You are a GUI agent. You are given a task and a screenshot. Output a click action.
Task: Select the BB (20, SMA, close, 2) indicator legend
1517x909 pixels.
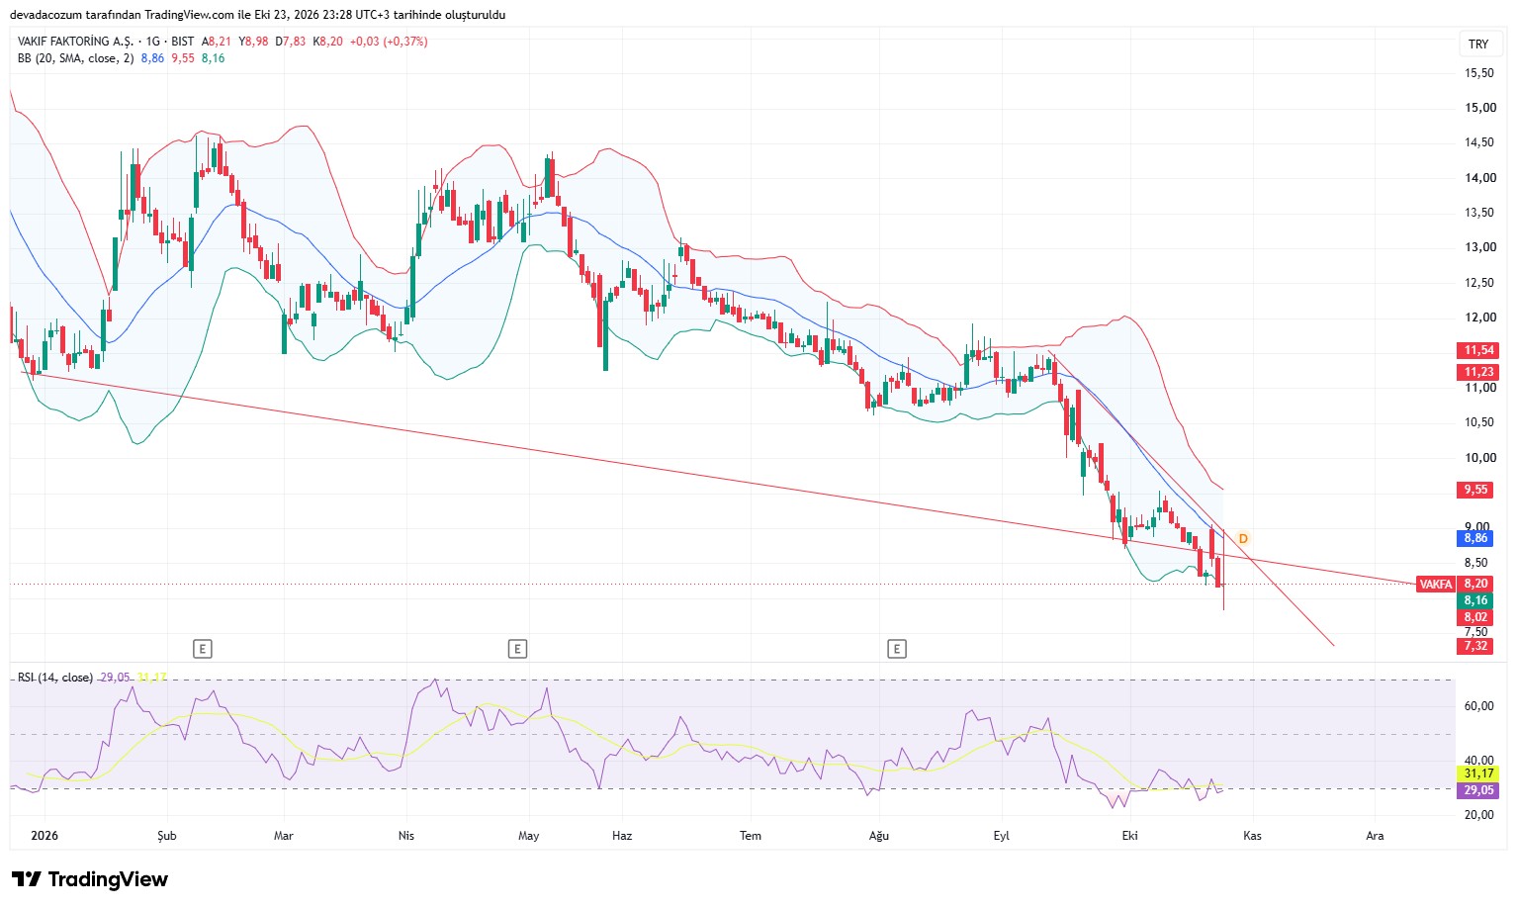pyautogui.click(x=75, y=58)
